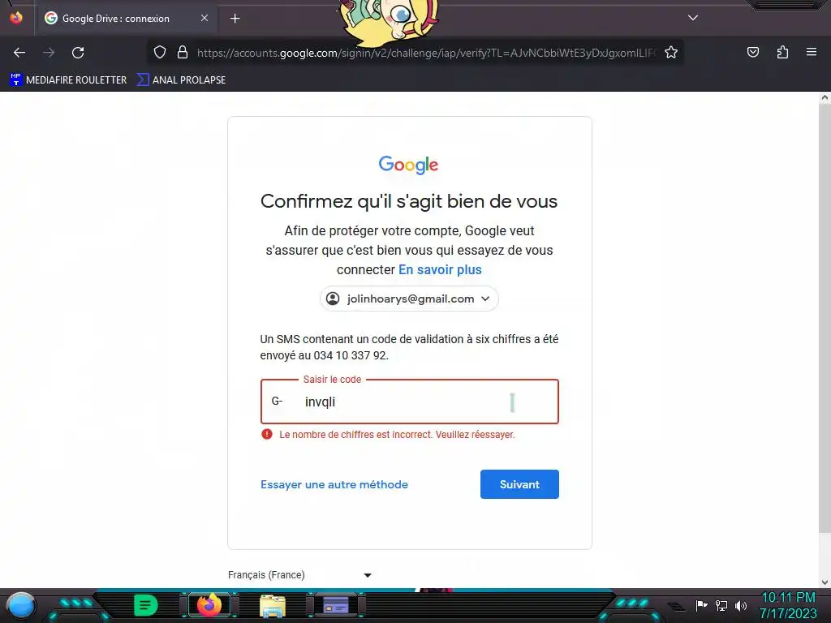The height and width of the screenshot is (623, 831).
Task: Go back using the back arrow
Action: tap(19, 53)
